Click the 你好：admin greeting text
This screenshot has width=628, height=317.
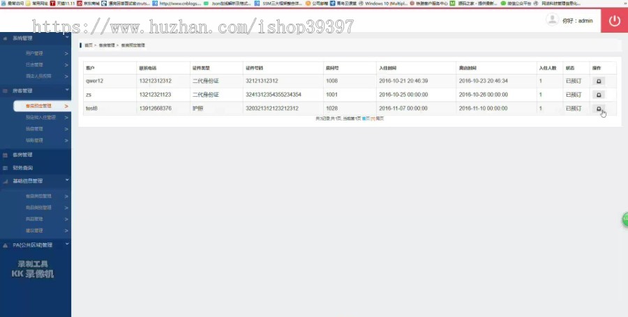coord(578,21)
